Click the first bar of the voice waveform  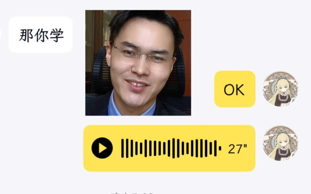pyautogui.click(x=122, y=148)
